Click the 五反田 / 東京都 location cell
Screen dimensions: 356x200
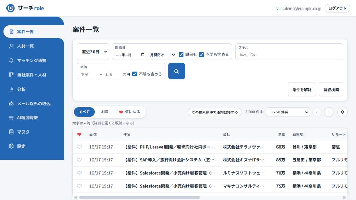point(307,160)
